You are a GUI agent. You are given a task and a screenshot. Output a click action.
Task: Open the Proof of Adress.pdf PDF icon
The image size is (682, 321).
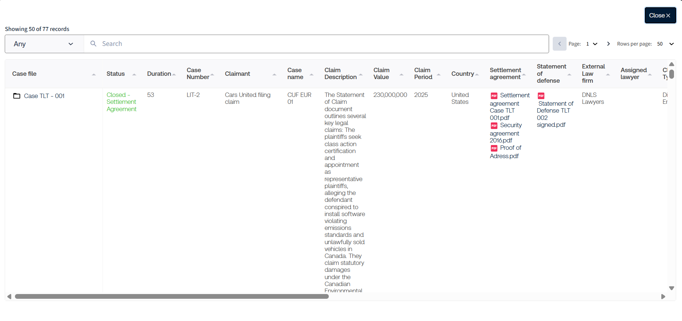(x=494, y=148)
